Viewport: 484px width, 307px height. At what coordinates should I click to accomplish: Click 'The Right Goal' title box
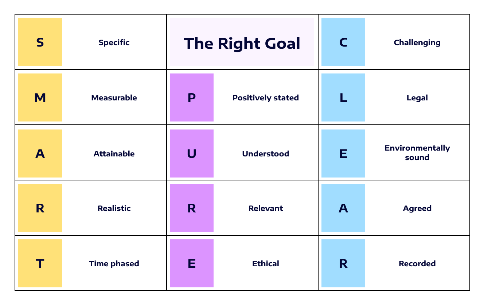click(242, 43)
